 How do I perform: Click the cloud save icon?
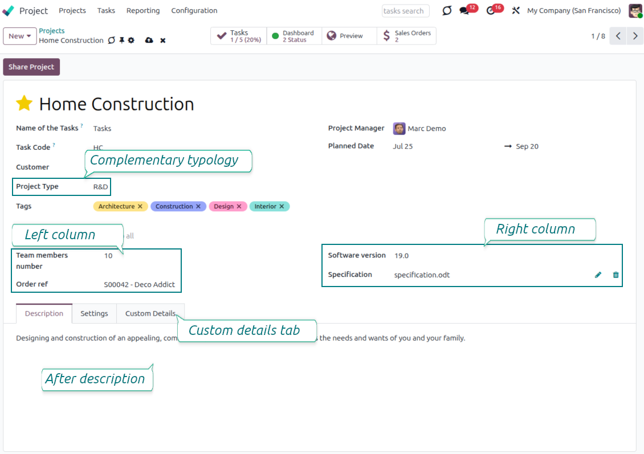click(149, 40)
